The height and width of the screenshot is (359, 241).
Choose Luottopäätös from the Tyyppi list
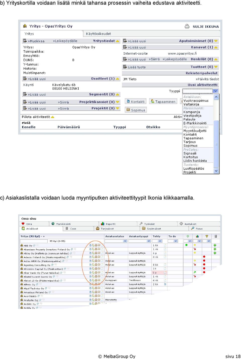tap(194, 168)
